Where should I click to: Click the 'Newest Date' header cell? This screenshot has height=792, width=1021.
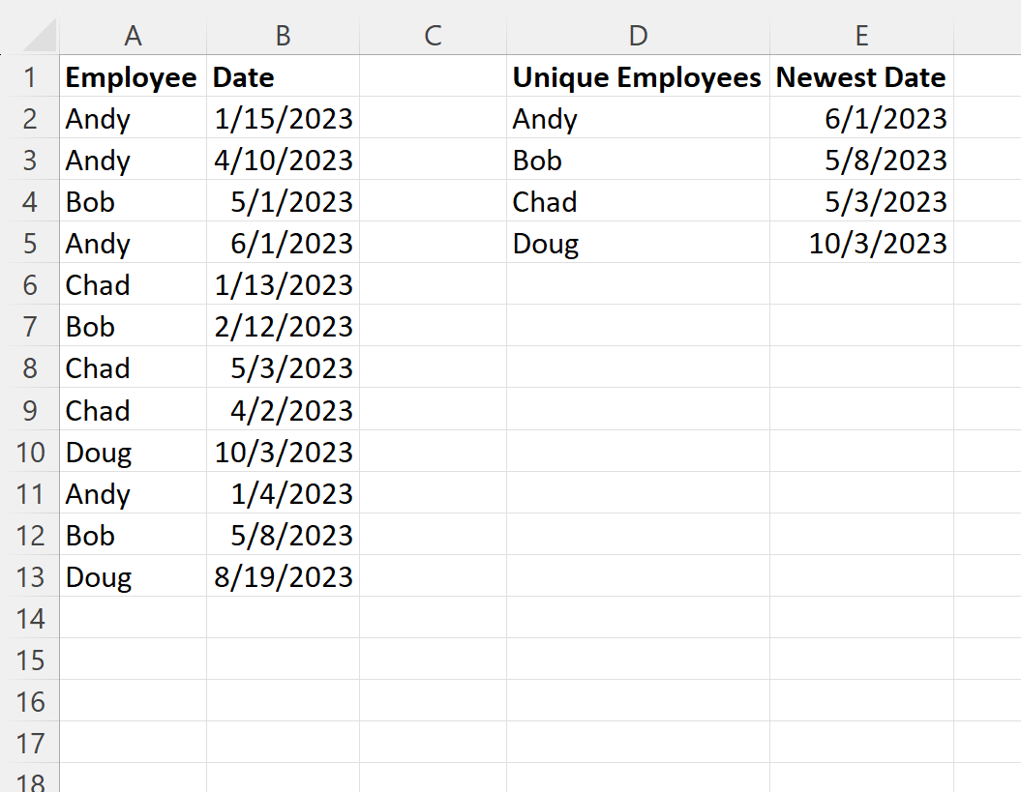pyautogui.click(x=861, y=76)
